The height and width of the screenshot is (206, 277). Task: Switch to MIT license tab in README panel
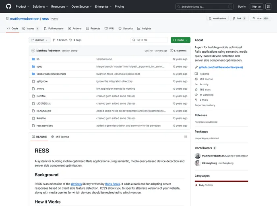[x=60, y=137]
